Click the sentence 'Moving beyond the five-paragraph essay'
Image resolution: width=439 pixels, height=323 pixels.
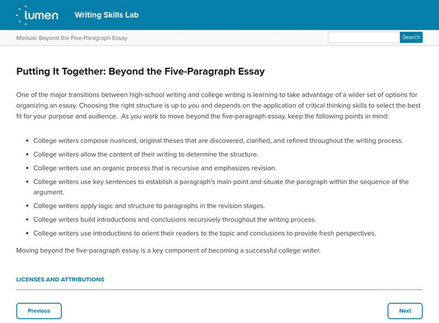[x=168, y=250]
